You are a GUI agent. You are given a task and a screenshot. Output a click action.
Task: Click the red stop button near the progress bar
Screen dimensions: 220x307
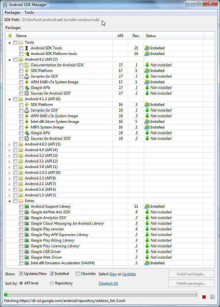click(204, 297)
